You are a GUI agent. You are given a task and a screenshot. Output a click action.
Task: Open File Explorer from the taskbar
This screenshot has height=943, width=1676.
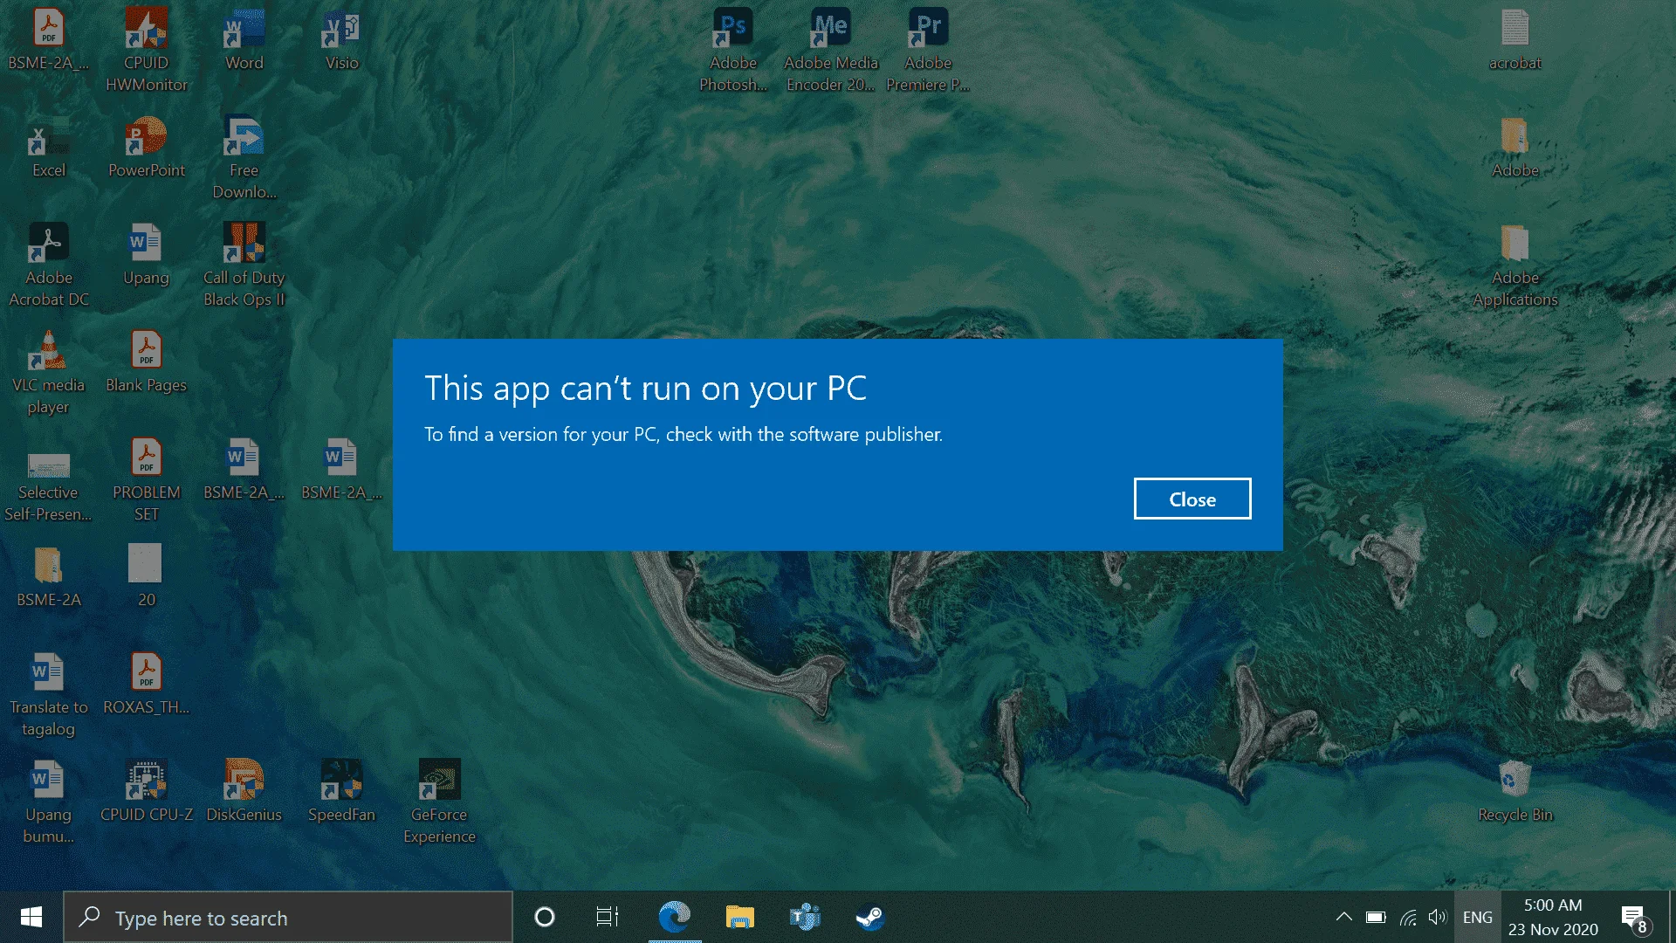(x=739, y=917)
